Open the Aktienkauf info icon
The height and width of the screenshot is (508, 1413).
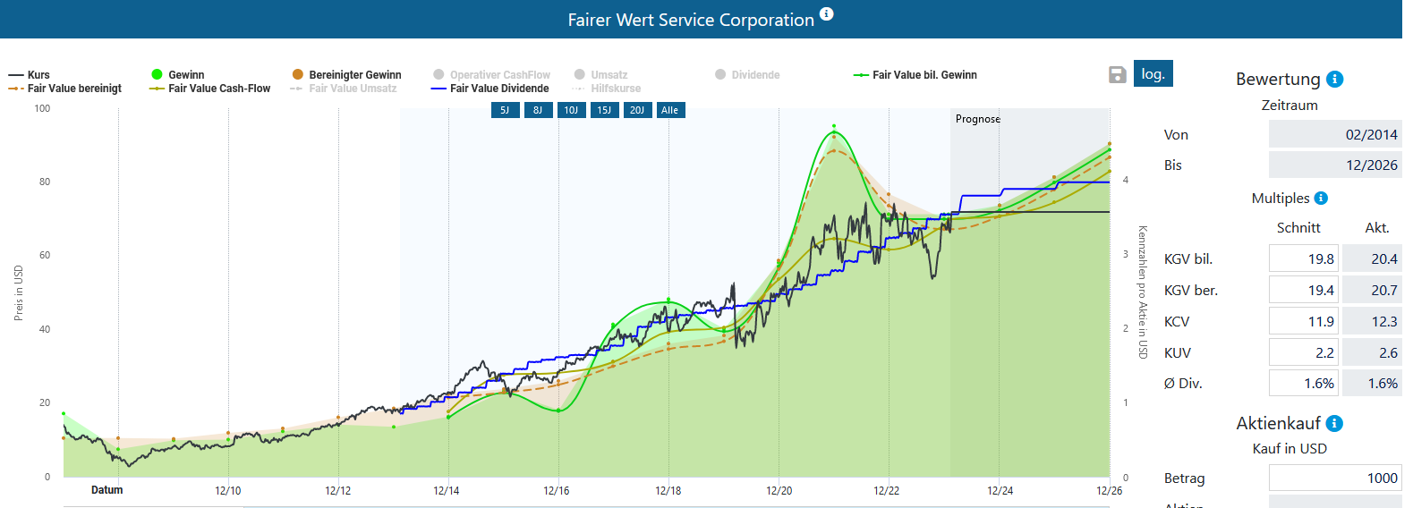[x=1334, y=423]
